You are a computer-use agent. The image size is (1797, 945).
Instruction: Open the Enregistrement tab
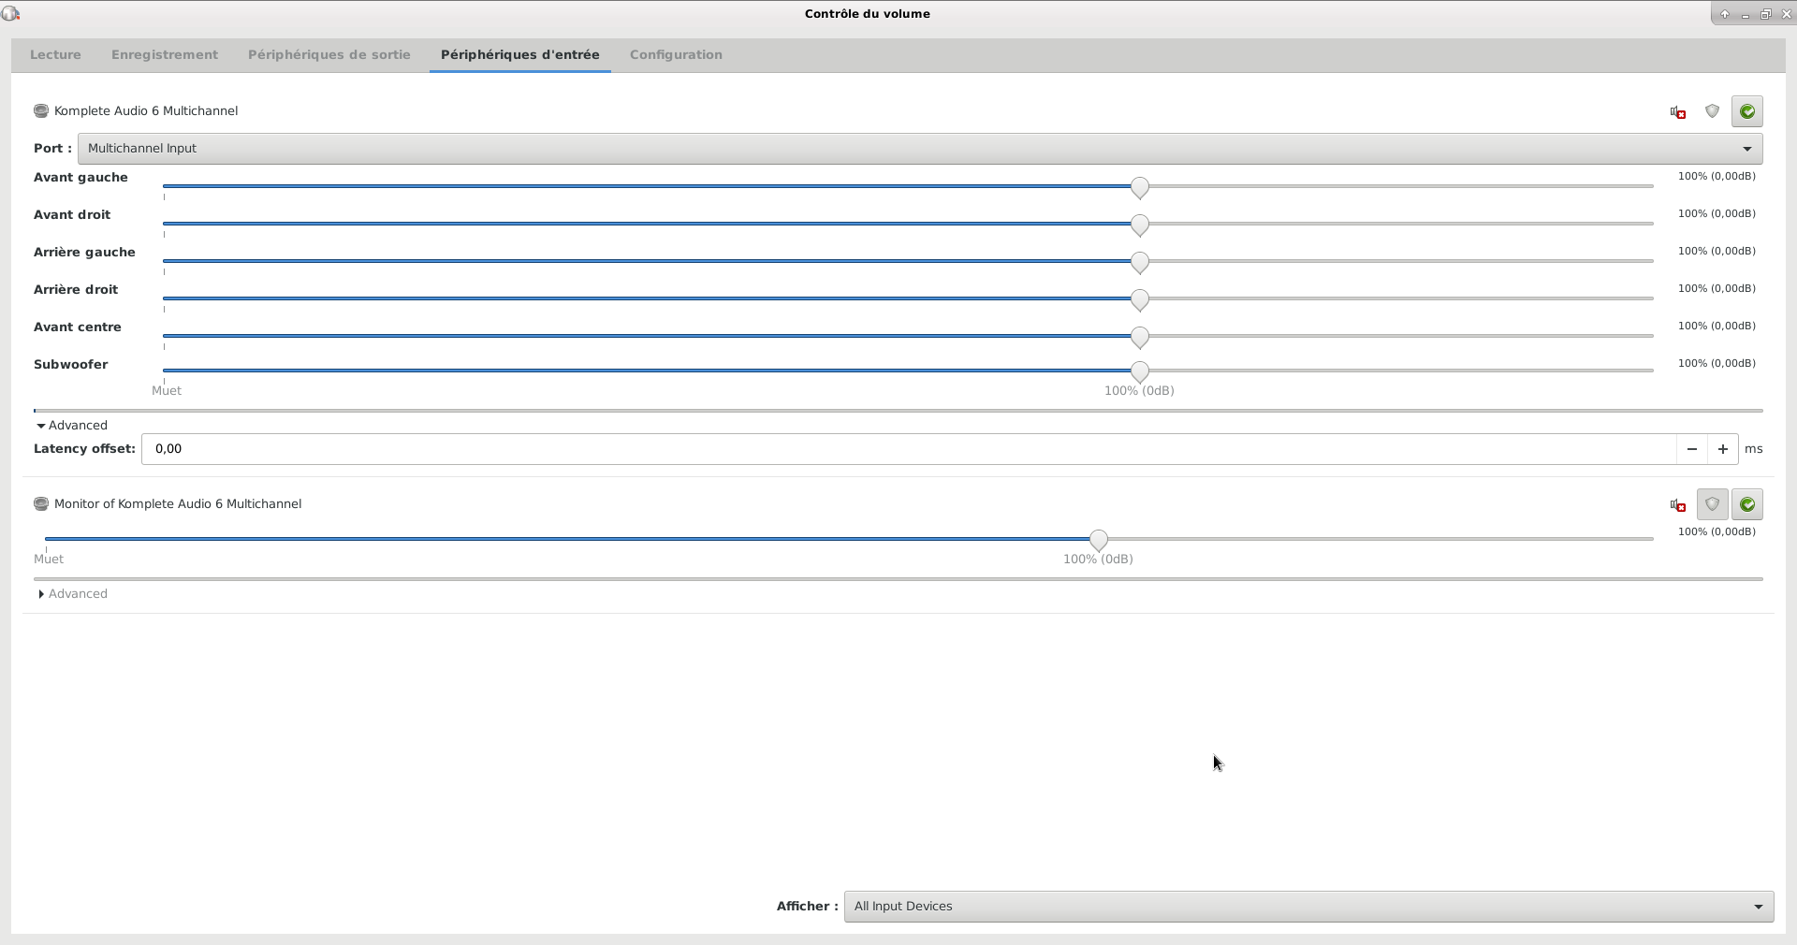click(x=165, y=55)
